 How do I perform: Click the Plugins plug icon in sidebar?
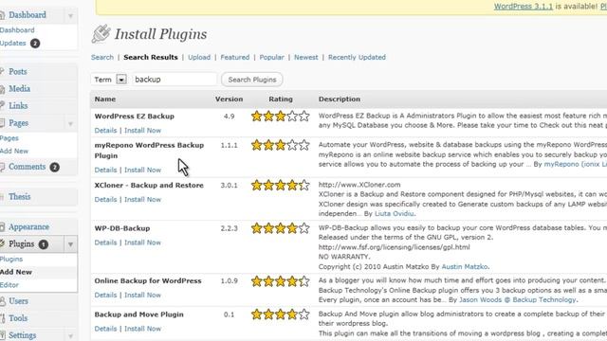[x=2, y=243]
